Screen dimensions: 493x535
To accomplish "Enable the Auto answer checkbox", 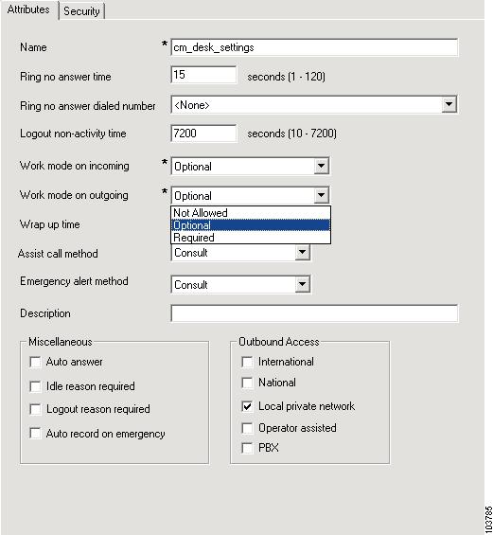I will pyautogui.click(x=35, y=362).
